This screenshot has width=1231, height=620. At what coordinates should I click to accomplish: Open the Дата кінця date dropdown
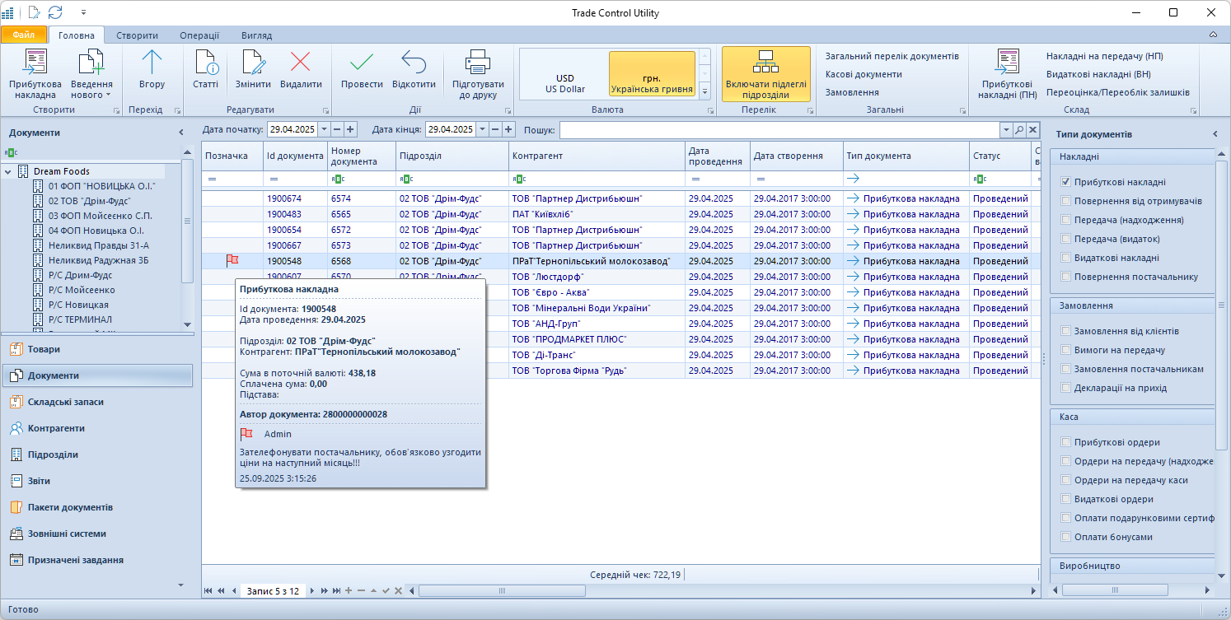482,129
